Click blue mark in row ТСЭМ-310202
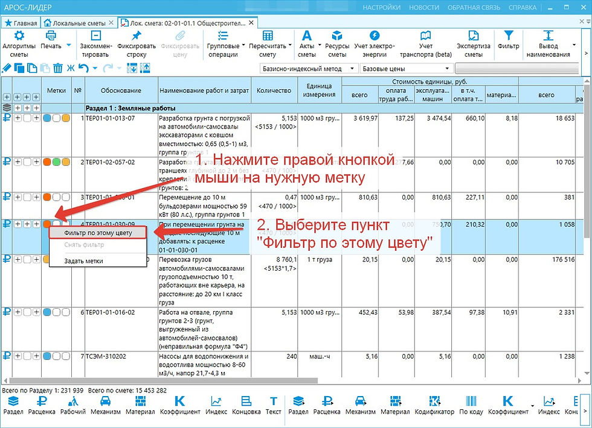The height and width of the screenshot is (428, 592). 47,356
